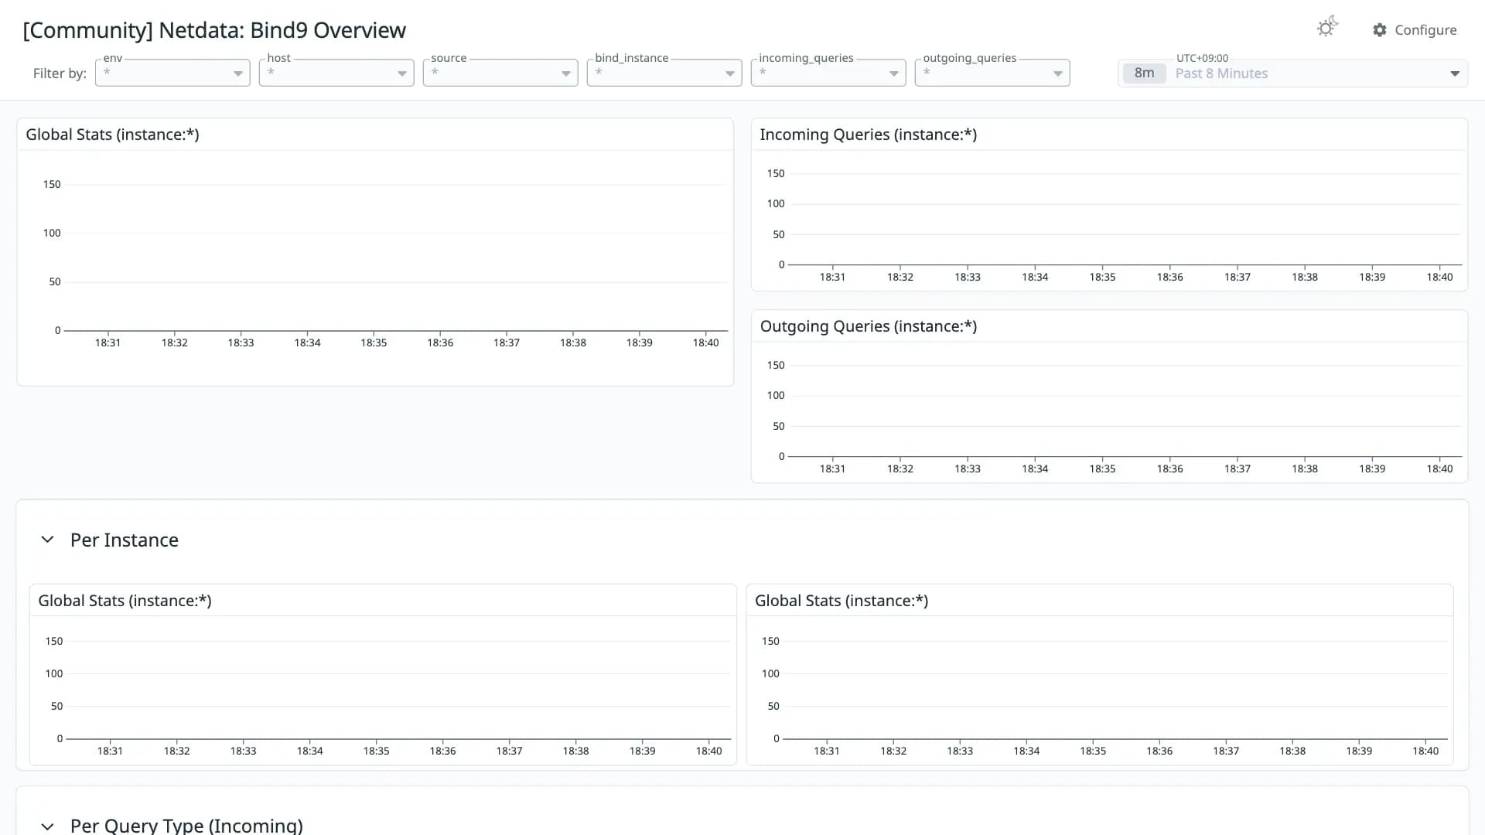This screenshot has width=1485, height=835.
Task: Click the 8m time badge
Action: tap(1144, 73)
